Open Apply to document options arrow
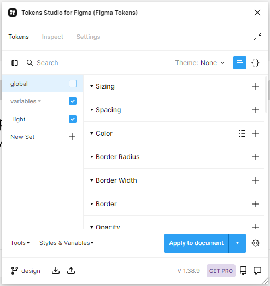The image size is (270, 286). [x=237, y=243]
